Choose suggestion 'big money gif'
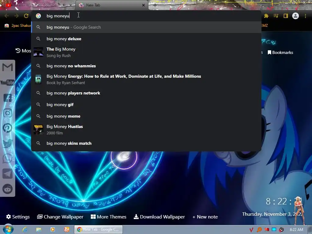This screenshot has width=312, height=234. (x=146, y=105)
